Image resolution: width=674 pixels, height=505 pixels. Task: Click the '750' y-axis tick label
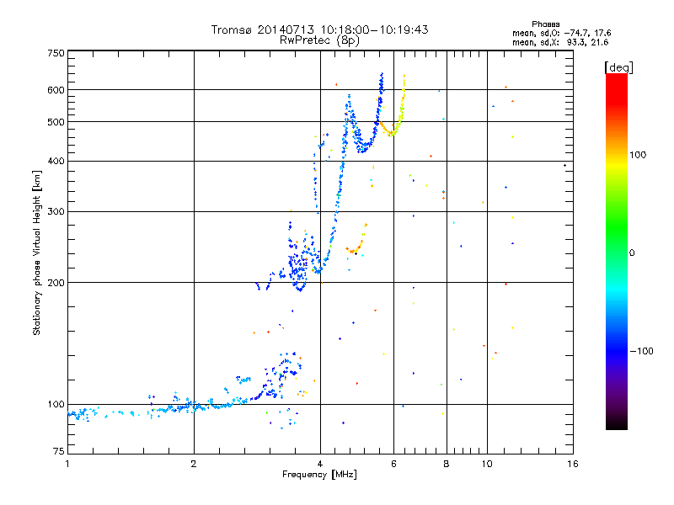point(56,53)
